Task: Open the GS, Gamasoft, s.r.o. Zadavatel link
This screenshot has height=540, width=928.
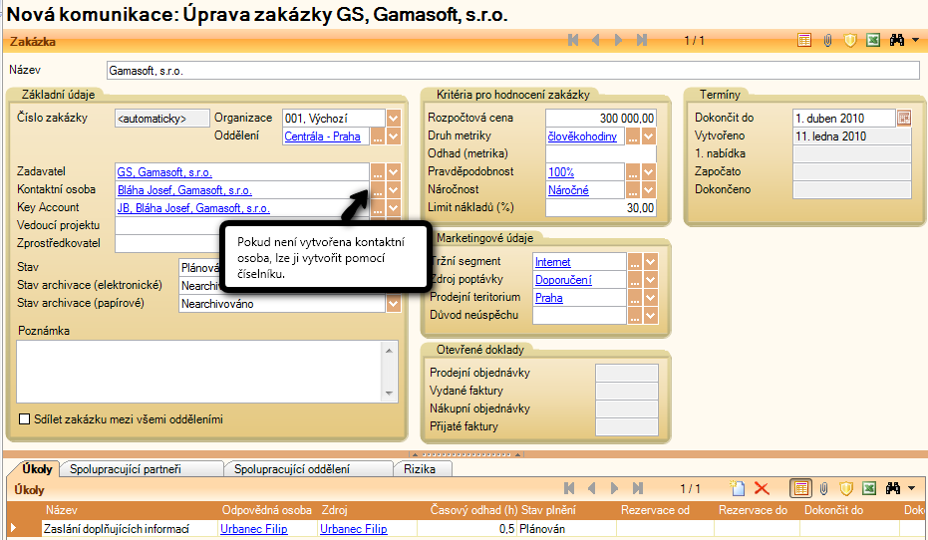Action: pyautogui.click(x=164, y=172)
